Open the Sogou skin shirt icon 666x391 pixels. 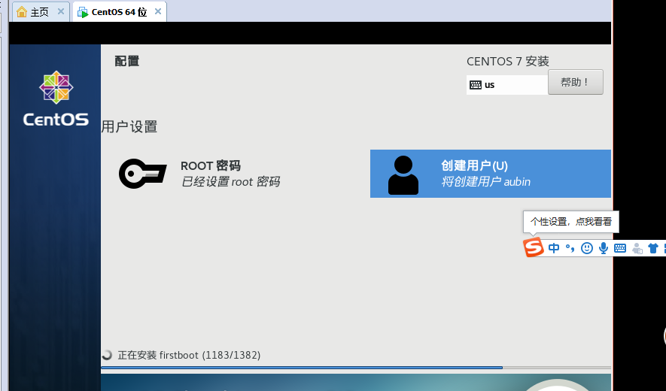click(x=653, y=248)
